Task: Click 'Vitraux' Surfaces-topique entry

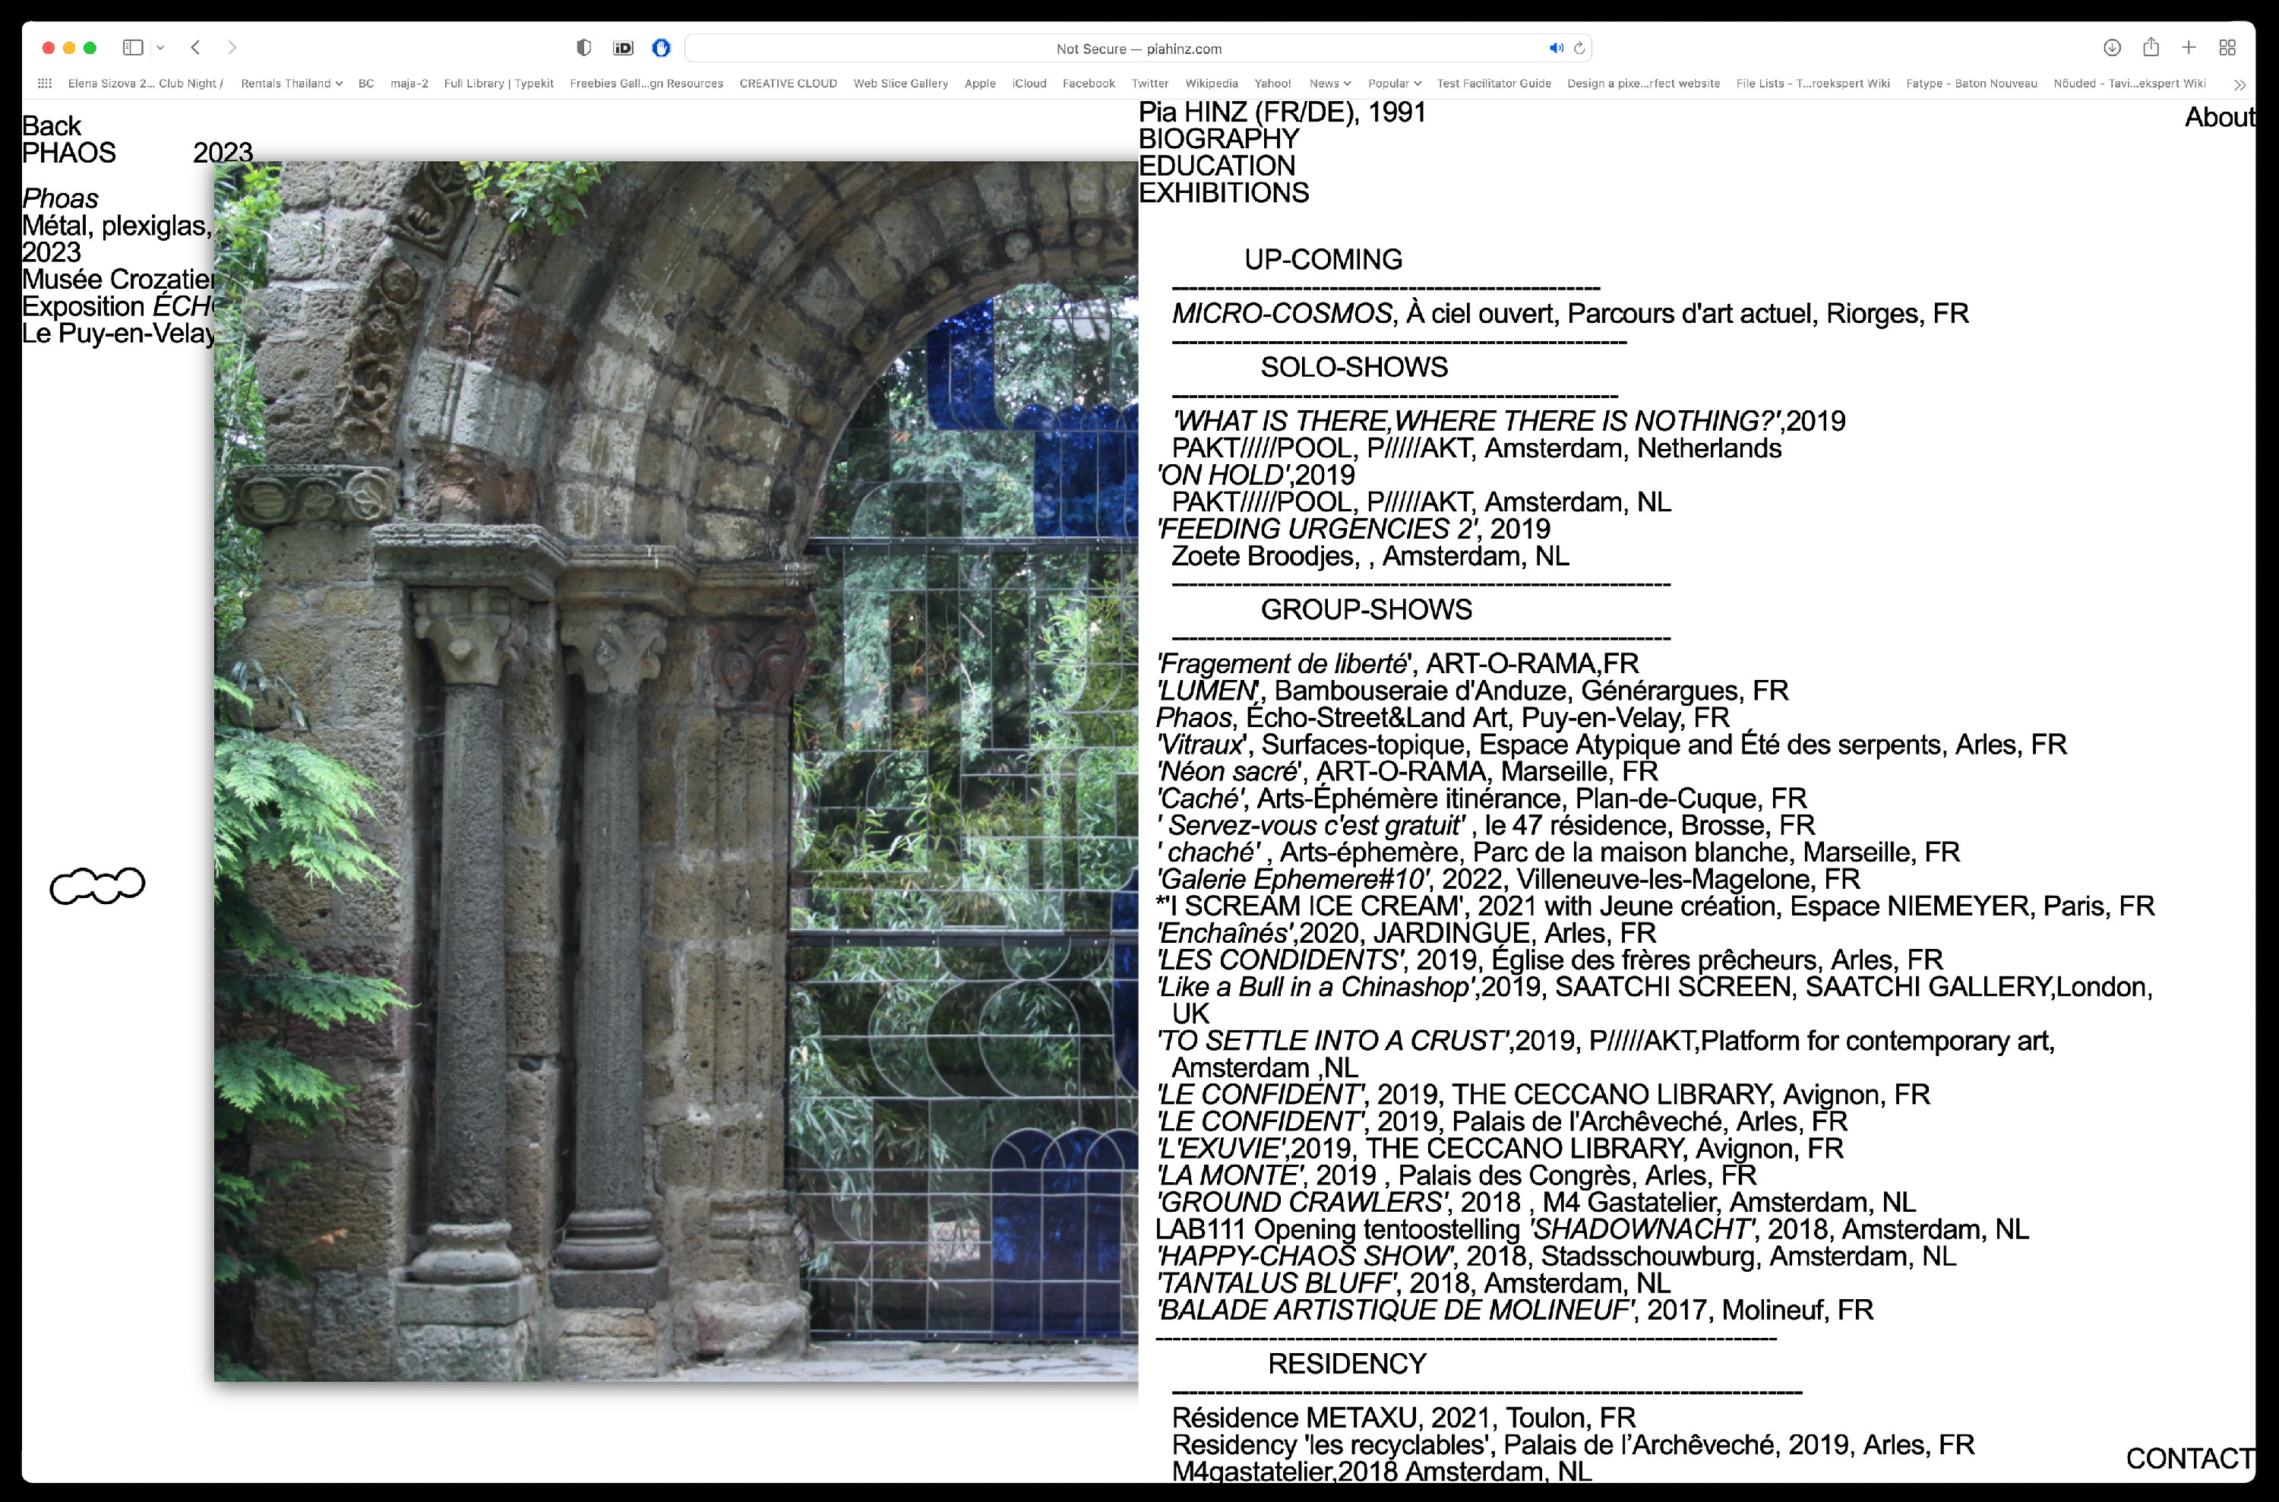Action: click(1611, 745)
